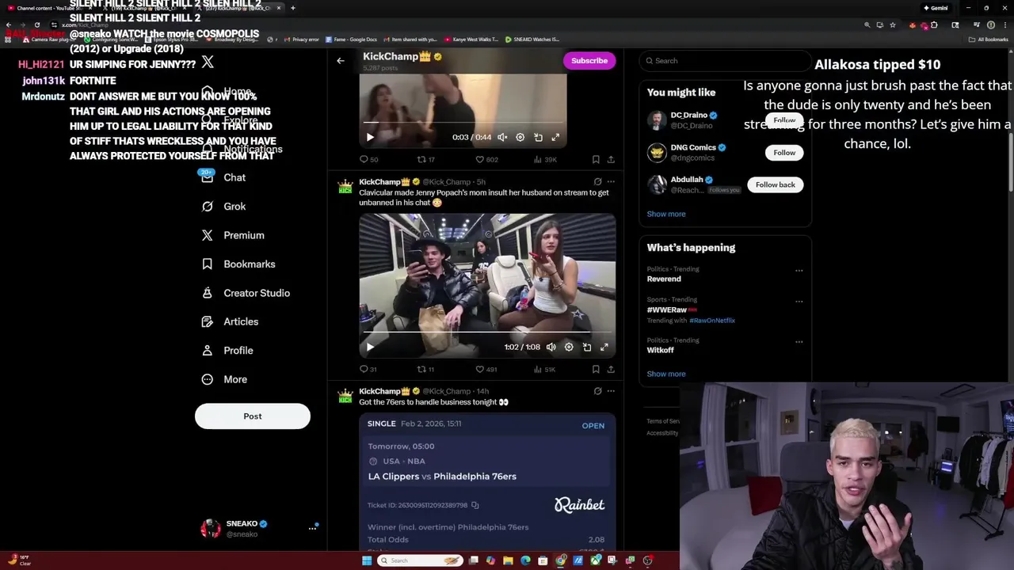This screenshot has height=570, width=1014.
Task: Open Grok icon on the Clavicular post
Action: (597, 181)
